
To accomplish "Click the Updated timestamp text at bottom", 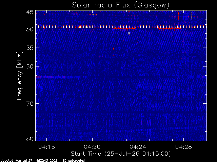I will point(29,161).
